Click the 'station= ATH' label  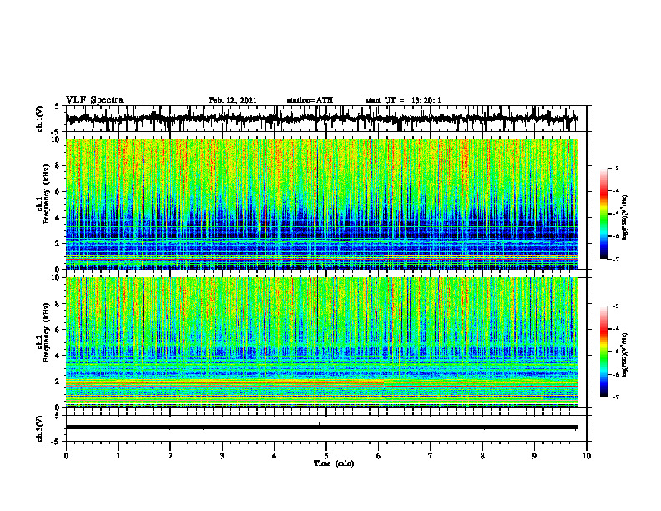[x=310, y=100]
